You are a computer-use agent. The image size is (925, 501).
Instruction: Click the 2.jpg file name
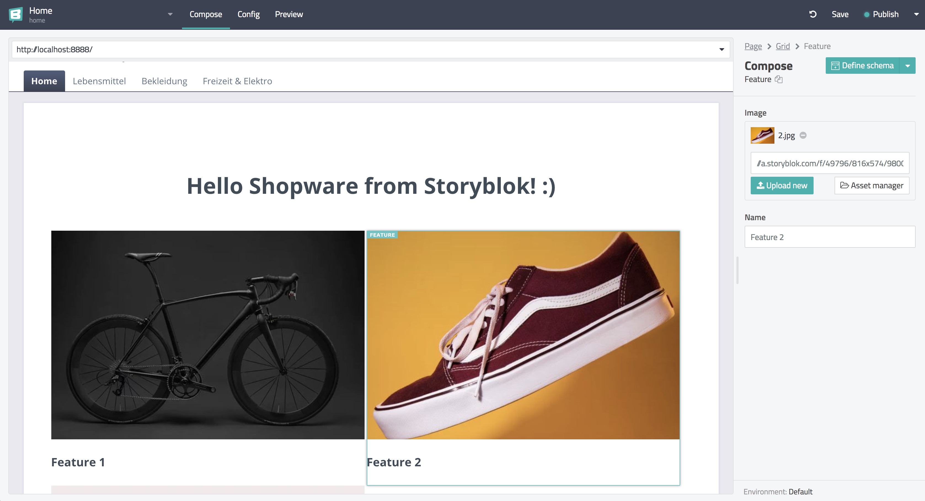[x=786, y=135]
